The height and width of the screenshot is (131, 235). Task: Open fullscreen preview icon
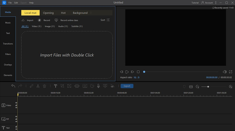coord(231,72)
